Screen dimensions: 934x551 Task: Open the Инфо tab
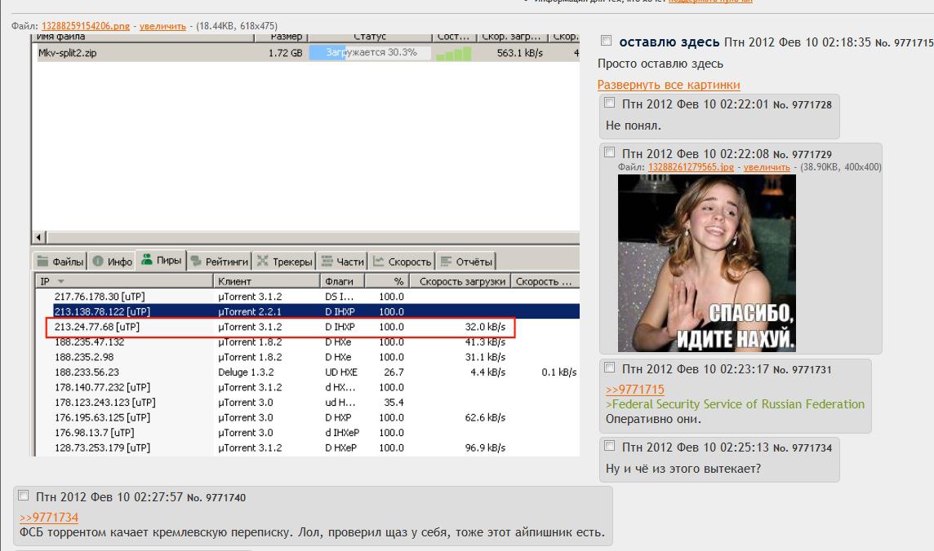point(112,262)
